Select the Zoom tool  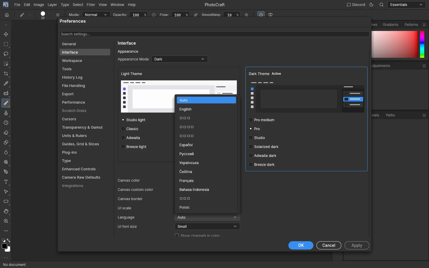(x=6, y=221)
